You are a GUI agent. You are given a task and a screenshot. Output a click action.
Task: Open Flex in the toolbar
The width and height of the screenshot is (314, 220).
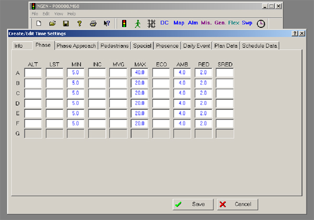234,23
